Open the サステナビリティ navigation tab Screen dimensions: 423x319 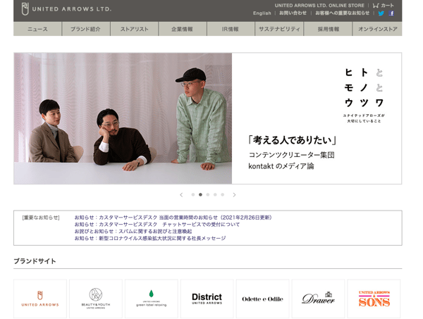[x=279, y=29]
